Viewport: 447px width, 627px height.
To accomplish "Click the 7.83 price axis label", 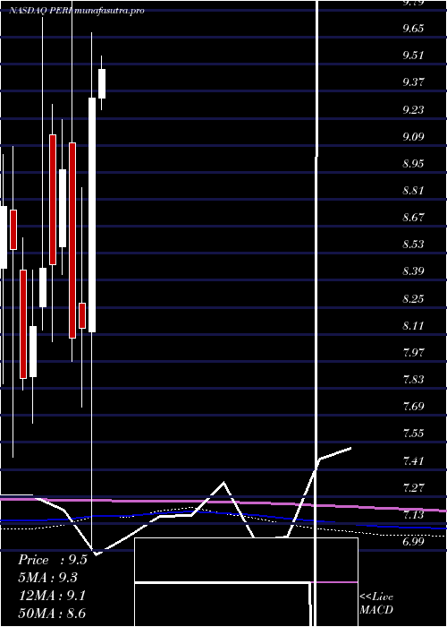I will pos(413,380).
